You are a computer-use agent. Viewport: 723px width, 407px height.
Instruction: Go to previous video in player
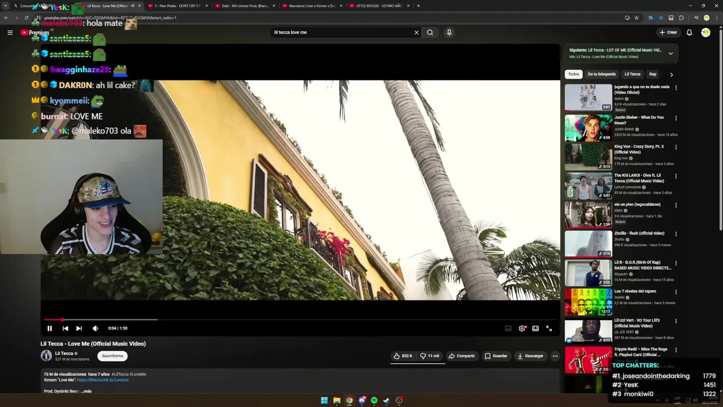[66, 328]
